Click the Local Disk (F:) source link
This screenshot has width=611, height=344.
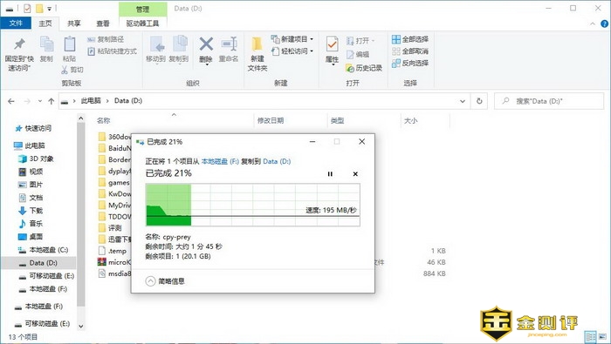pyautogui.click(x=220, y=161)
